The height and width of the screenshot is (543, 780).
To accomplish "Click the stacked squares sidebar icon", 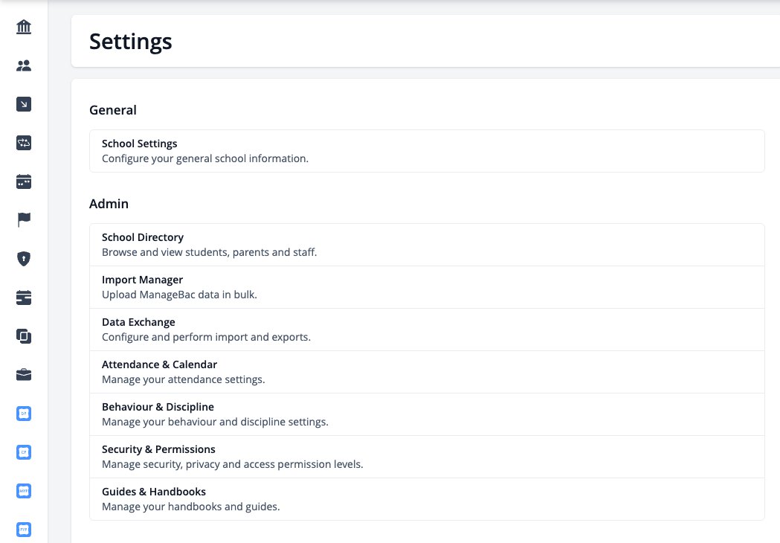I will click(23, 336).
